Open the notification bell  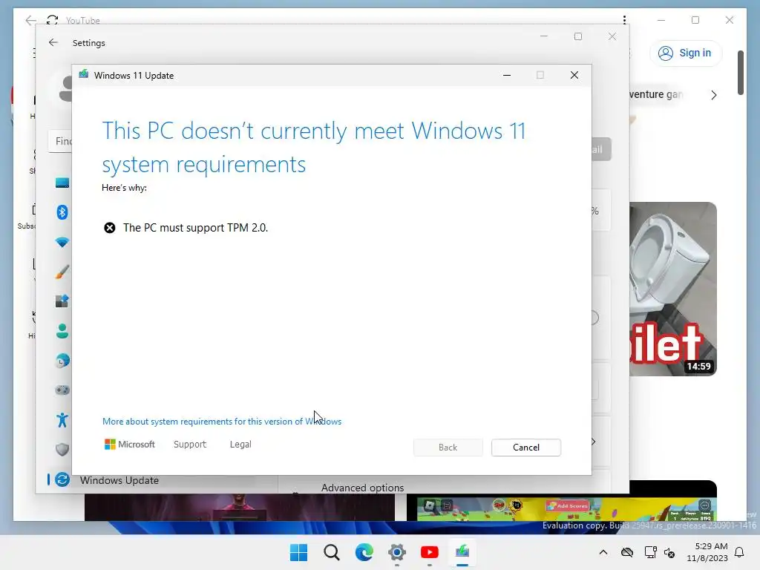[740, 552]
